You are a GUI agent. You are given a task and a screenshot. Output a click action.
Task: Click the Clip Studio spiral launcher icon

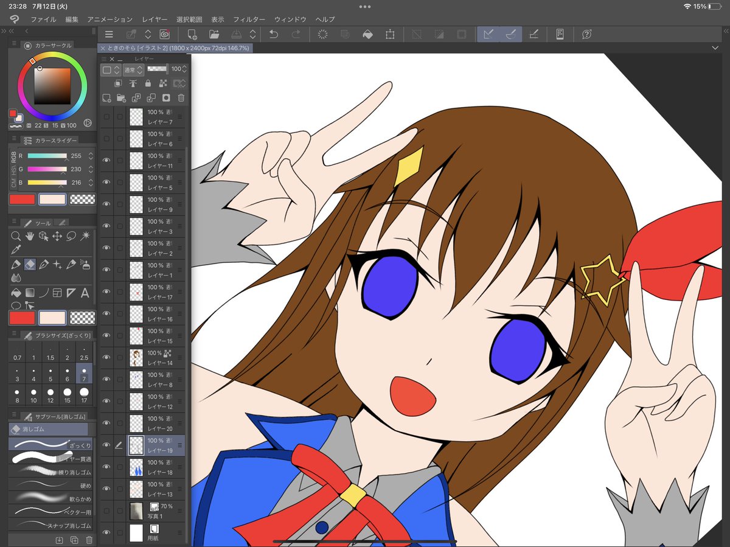click(x=164, y=35)
